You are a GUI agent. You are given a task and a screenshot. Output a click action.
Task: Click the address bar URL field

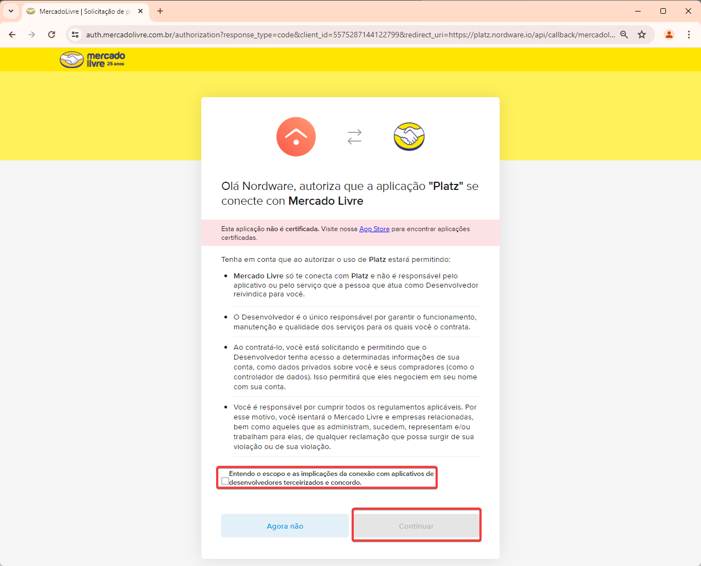click(350, 35)
